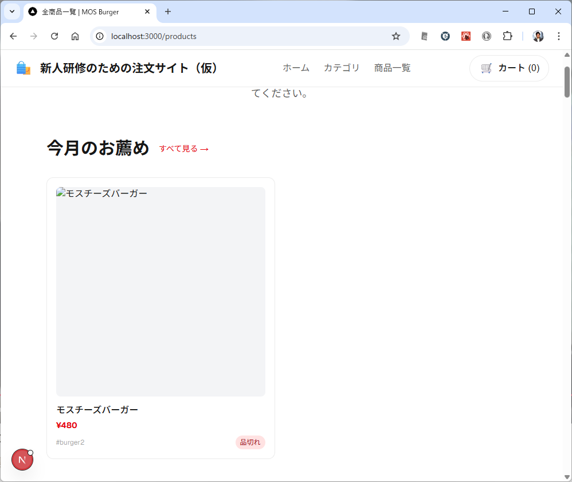This screenshot has width=572, height=482.
Task: Click the モスチーズバーガー product image placeholder
Action: click(x=160, y=293)
